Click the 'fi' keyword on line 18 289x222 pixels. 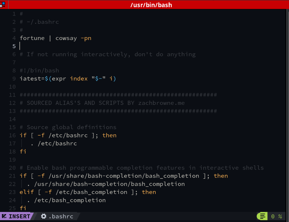click(x=23, y=152)
